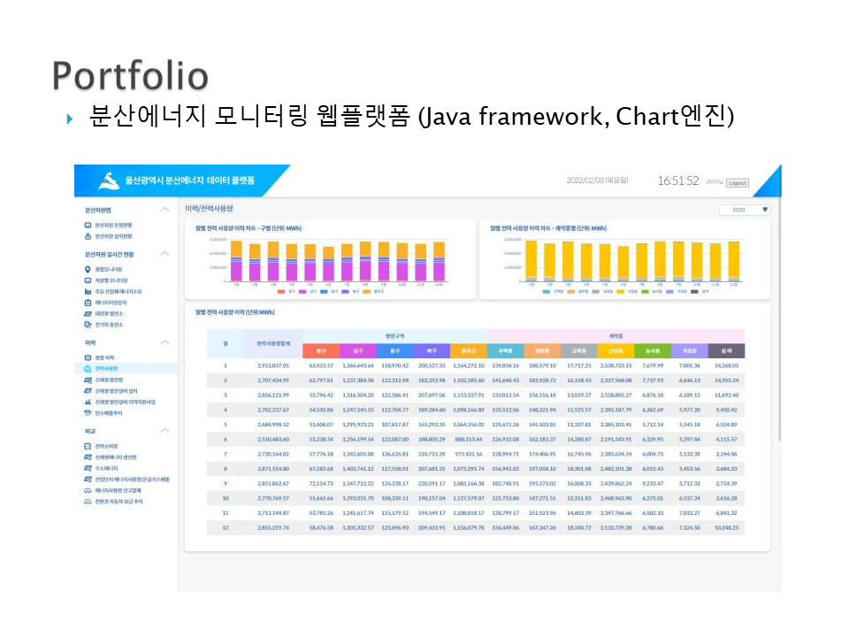Click the 분산자원 설치현황 sidebar icon
The height and width of the screenshot is (637, 849).
[x=88, y=236]
